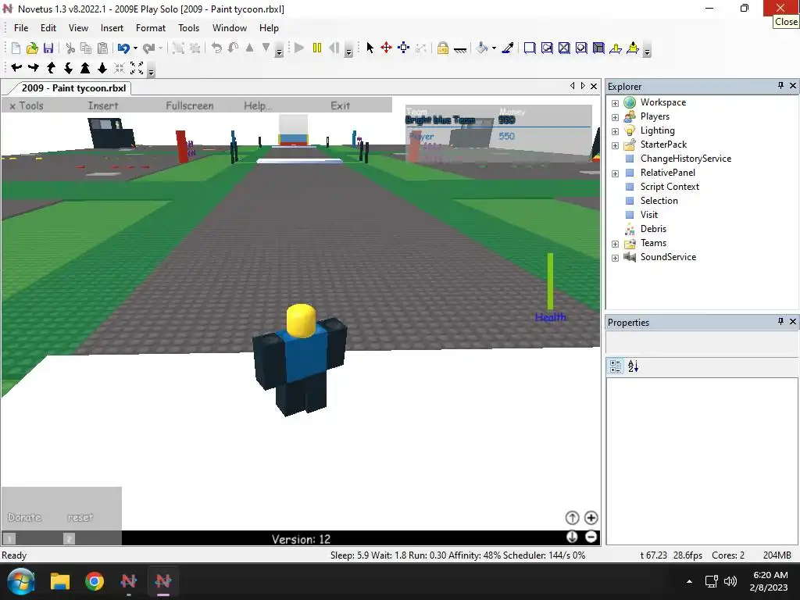Expand the StarterPack tree node
Viewport: 800px width, 600px height.
pyautogui.click(x=616, y=145)
